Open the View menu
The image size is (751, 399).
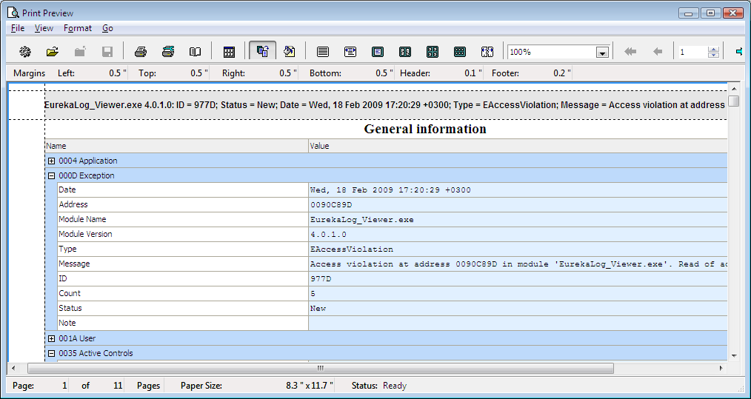44,28
